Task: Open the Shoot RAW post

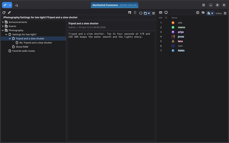Action: point(22,47)
